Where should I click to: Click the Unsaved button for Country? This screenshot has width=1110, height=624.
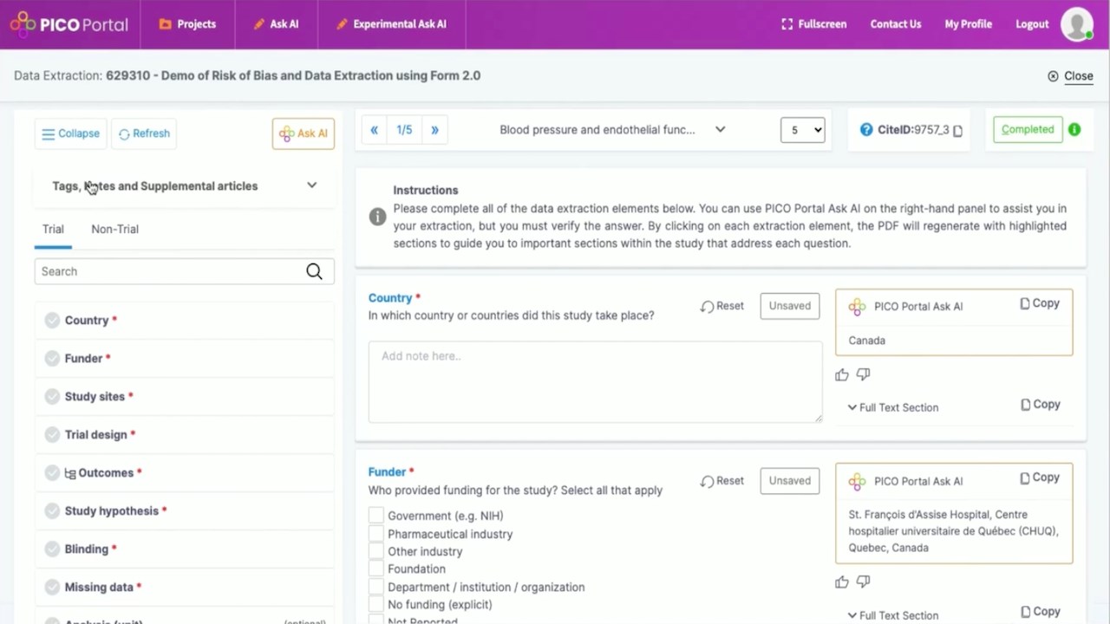pos(790,306)
